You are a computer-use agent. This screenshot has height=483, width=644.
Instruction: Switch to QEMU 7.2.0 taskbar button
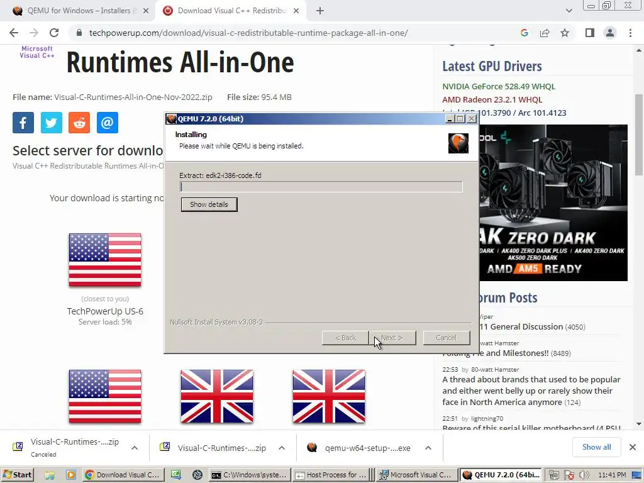click(501, 475)
